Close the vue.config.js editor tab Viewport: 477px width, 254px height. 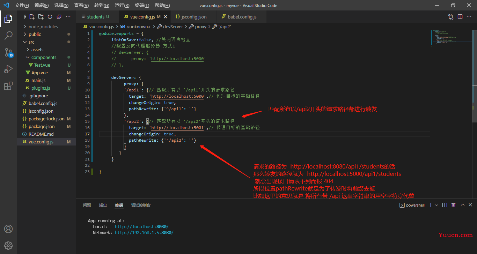165,17
